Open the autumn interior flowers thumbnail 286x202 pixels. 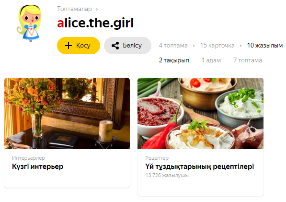(x=67, y=113)
